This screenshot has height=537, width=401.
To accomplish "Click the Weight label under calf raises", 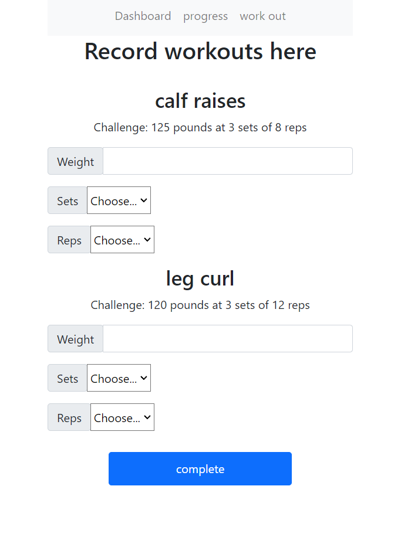I will [x=75, y=161].
